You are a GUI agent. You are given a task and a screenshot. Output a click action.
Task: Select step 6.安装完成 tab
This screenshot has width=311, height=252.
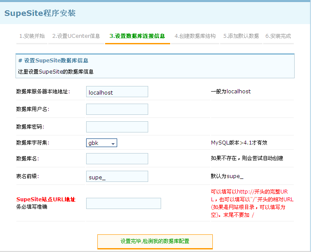[x=278, y=36]
